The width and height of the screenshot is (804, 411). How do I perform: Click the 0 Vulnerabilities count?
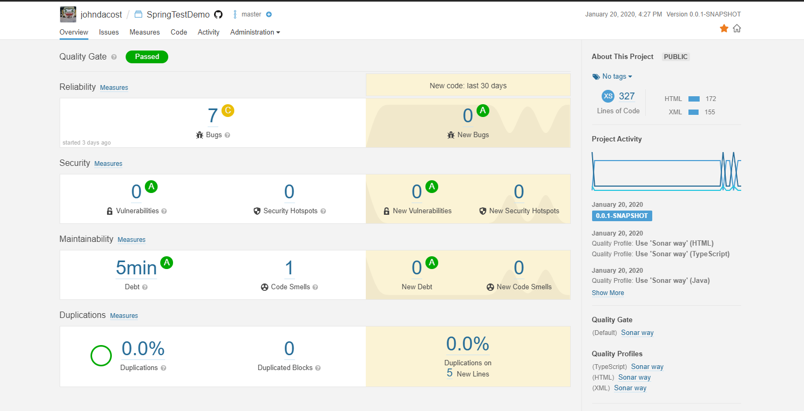(136, 192)
